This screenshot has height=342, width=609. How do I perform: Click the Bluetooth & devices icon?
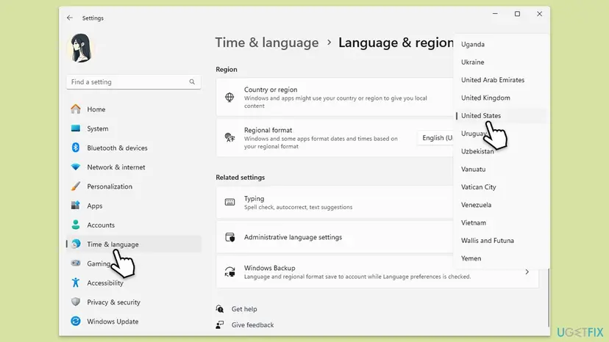76,148
